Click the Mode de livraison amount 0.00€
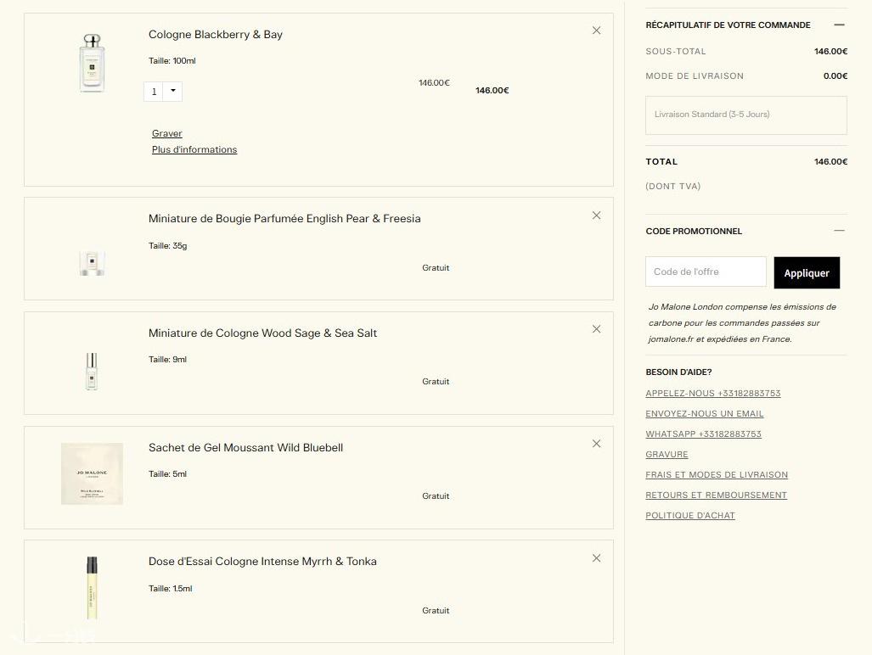The height and width of the screenshot is (655, 872). (835, 76)
